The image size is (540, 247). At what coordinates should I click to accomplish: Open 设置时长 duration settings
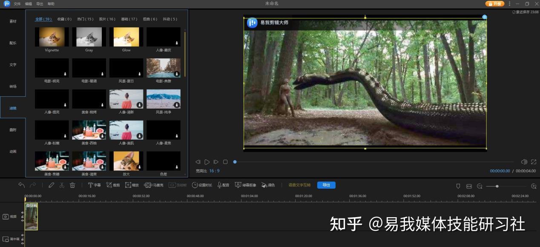coord(202,185)
